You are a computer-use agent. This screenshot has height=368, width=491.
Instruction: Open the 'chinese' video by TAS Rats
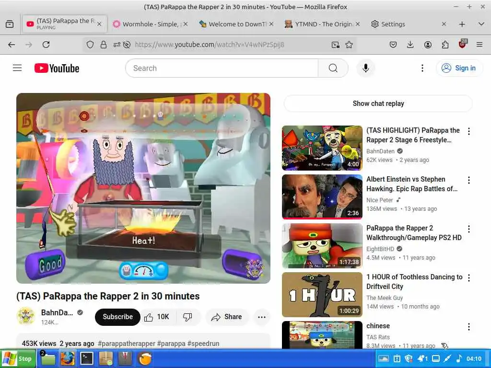click(x=378, y=326)
